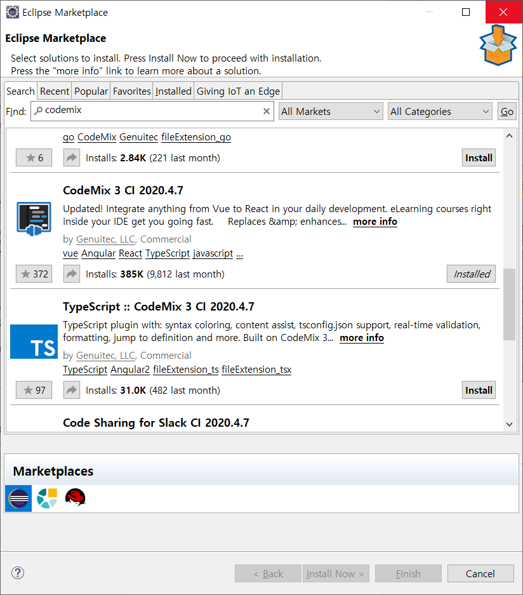The height and width of the screenshot is (595, 523).
Task: Select the Eclipse marketplace icon
Action: coord(18,498)
